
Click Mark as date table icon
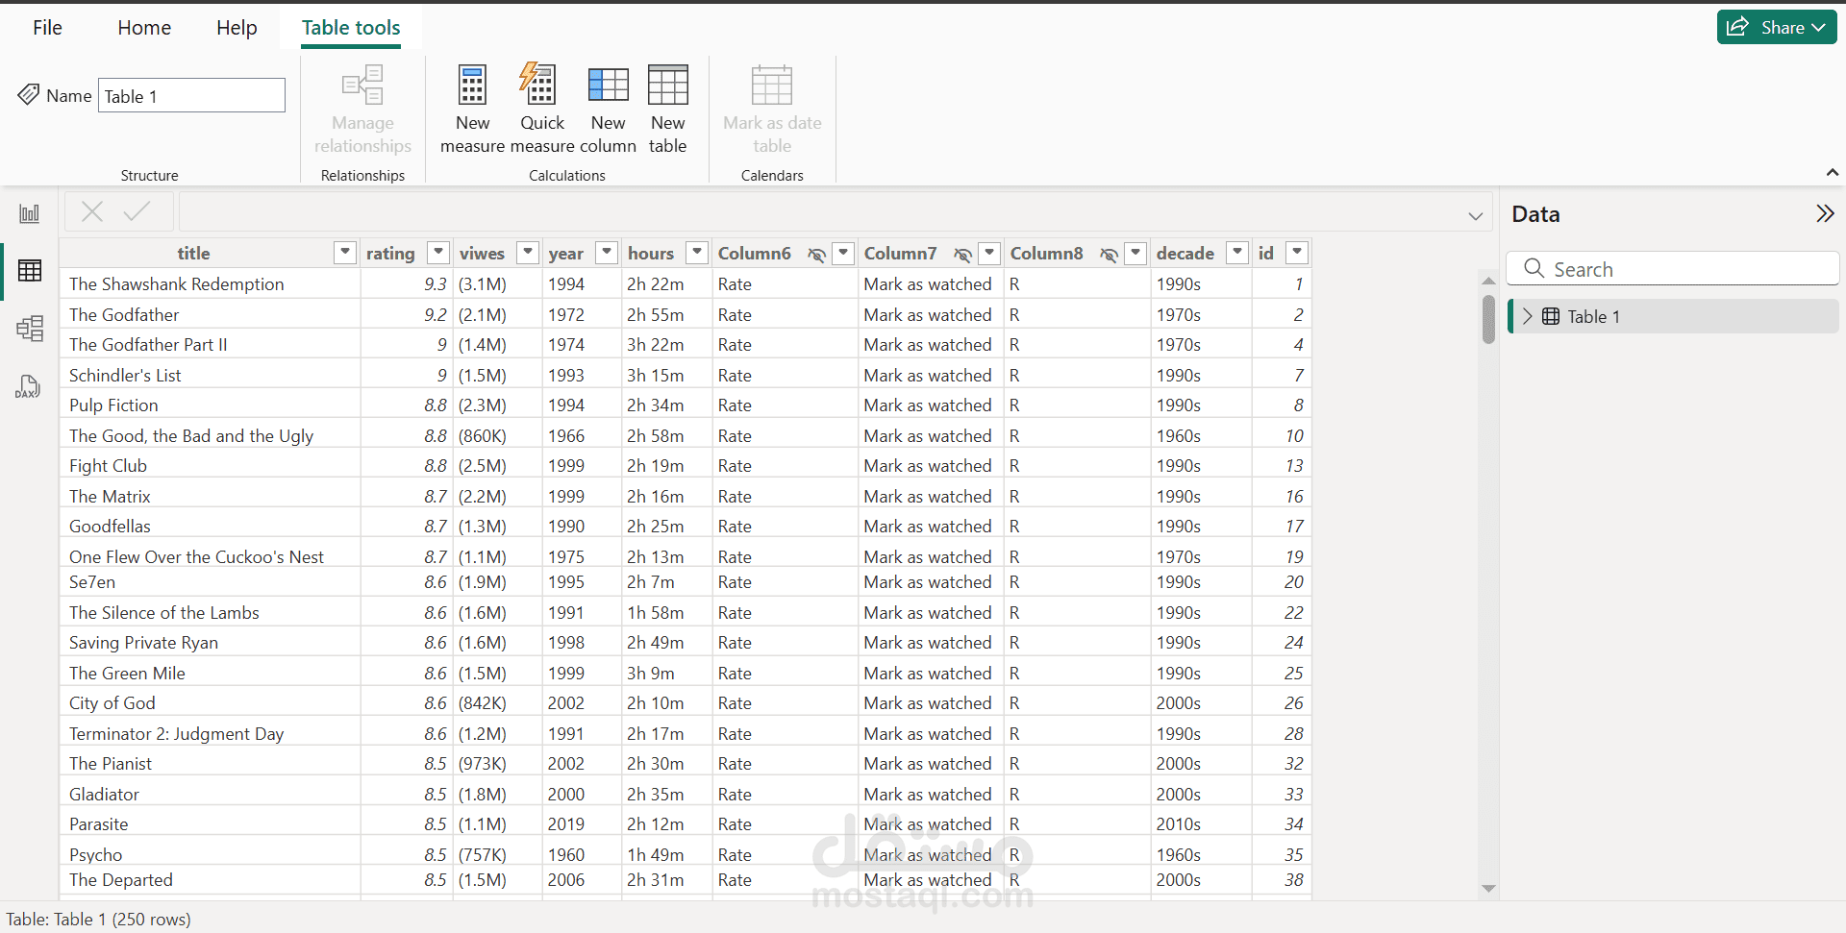tap(772, 86)
